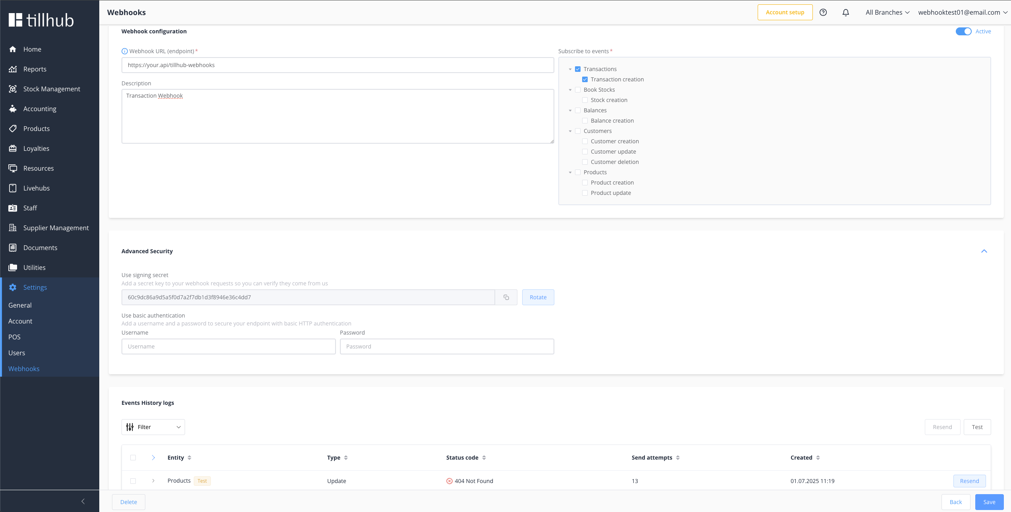Open the webhooktest01@email.com account menu
Screen dimensions: 1011x512
pos(963,12)
